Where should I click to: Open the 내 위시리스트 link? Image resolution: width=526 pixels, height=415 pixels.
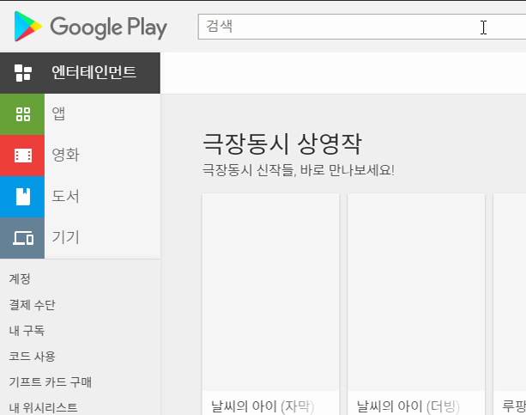43,407
